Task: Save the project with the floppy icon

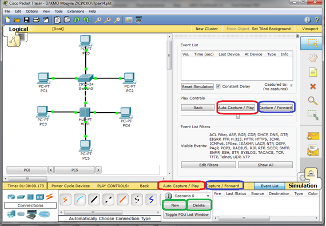Action: (x=27, y=20)
